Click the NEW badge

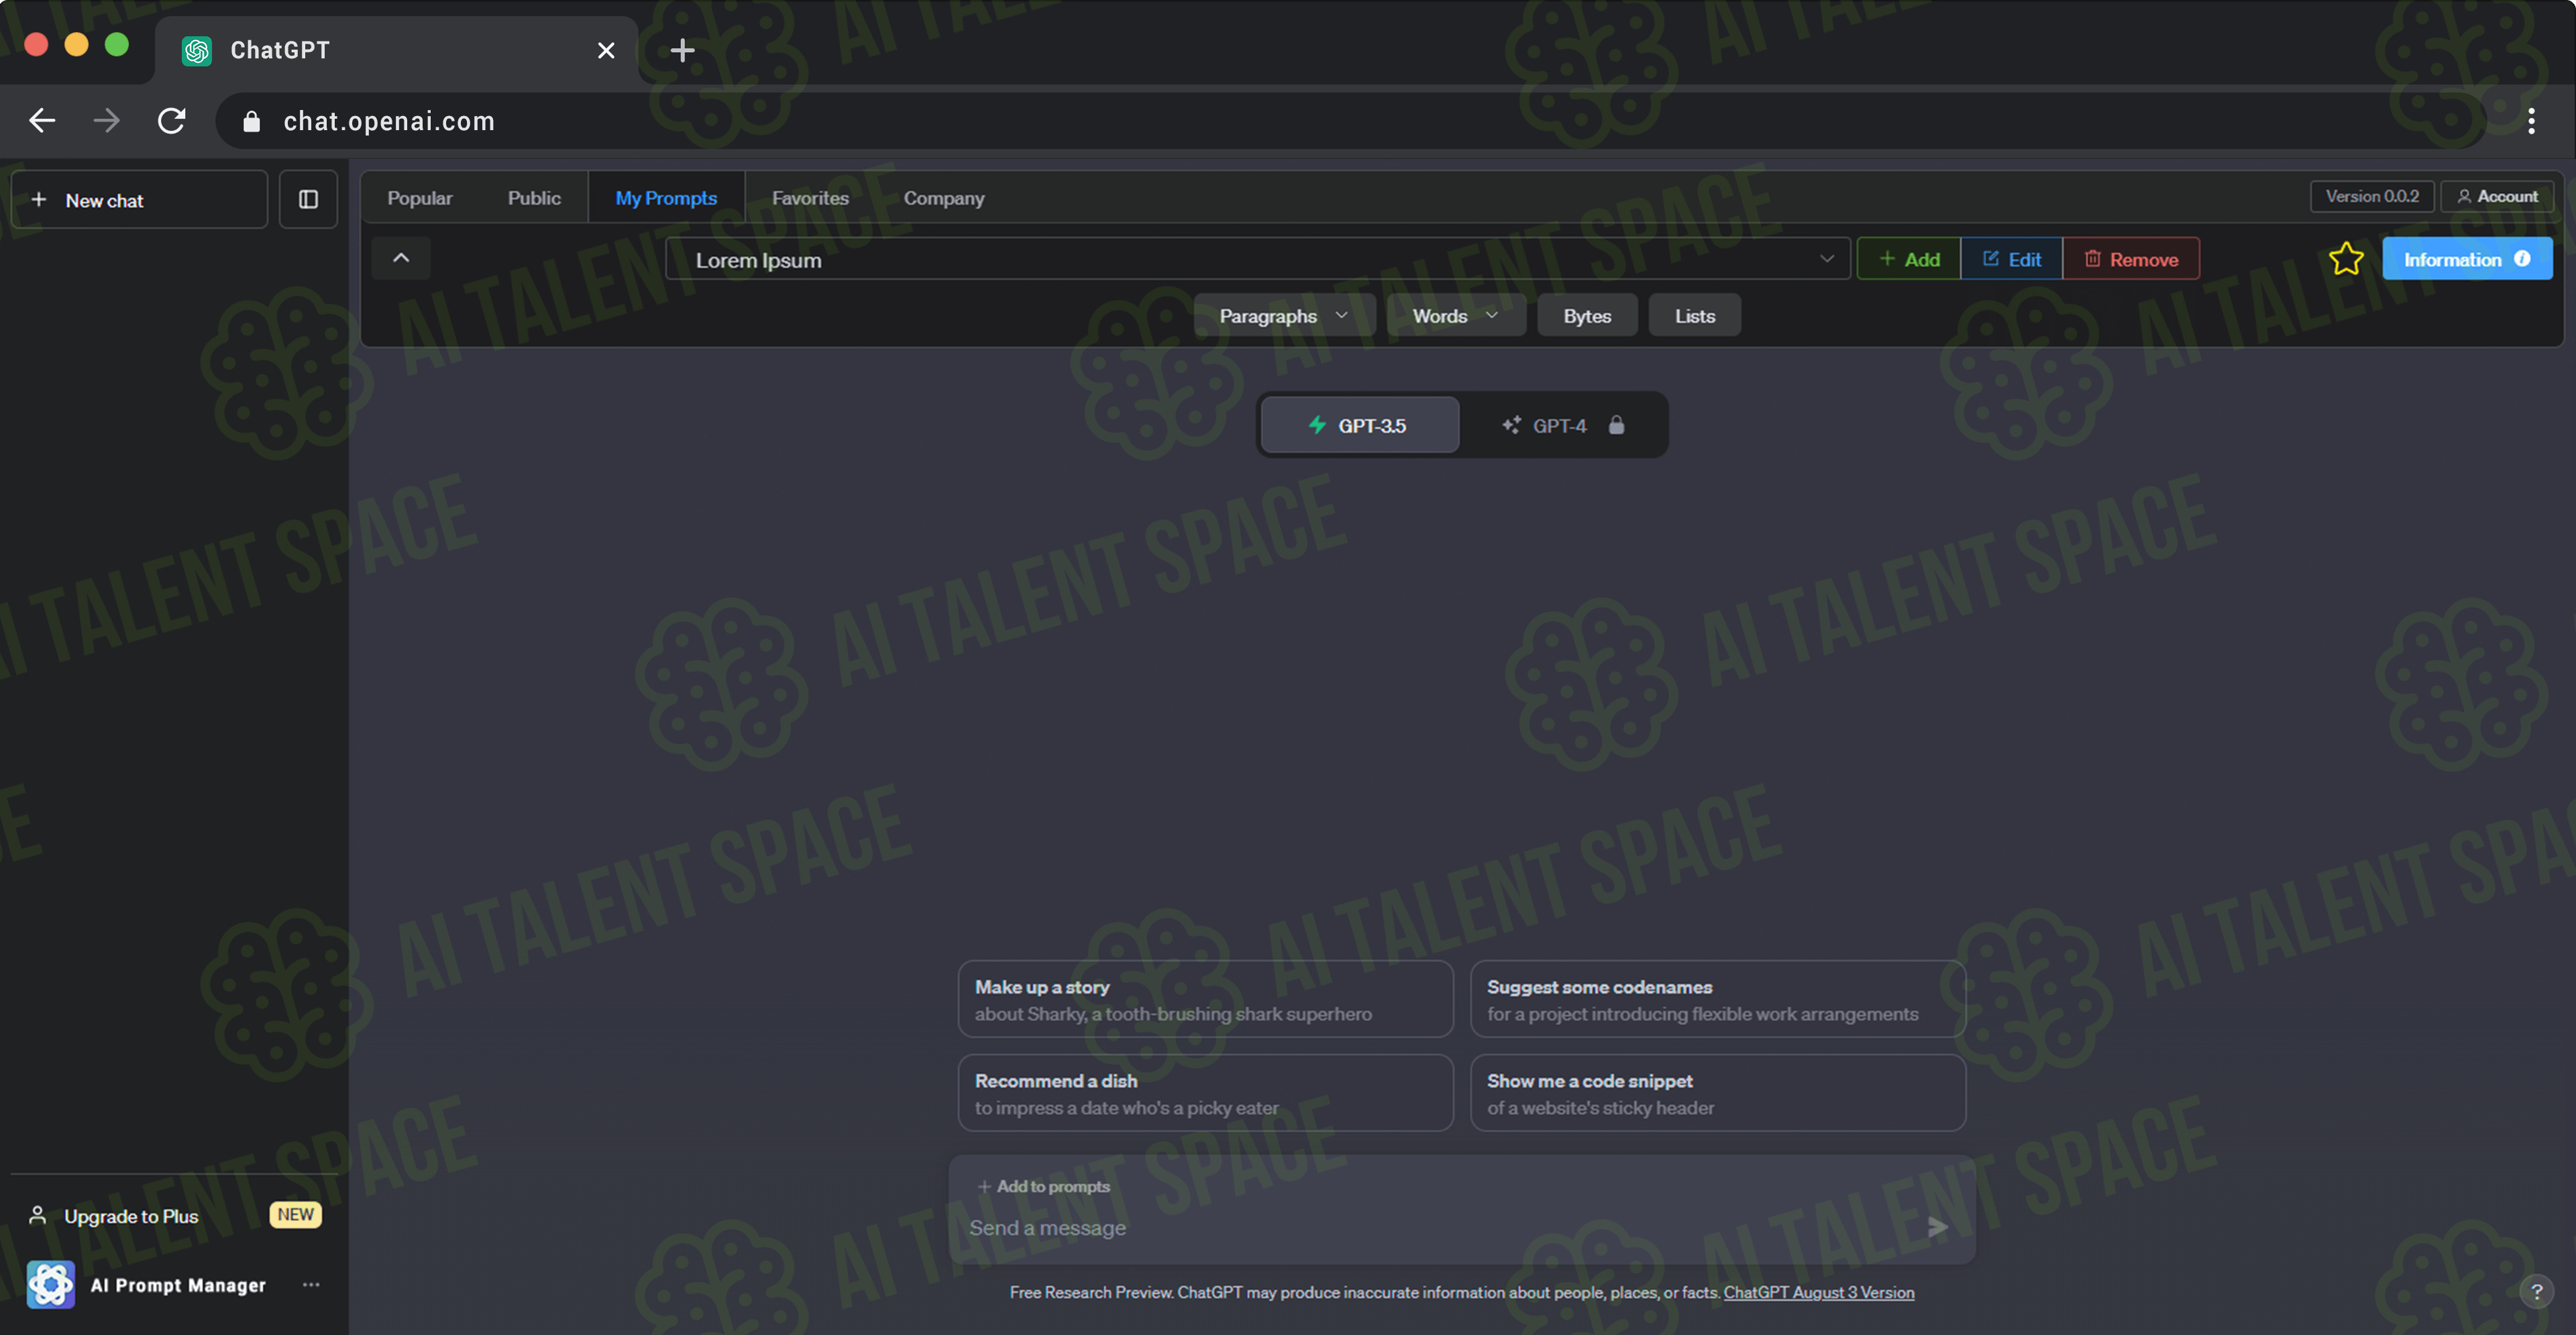point(295,1215)
